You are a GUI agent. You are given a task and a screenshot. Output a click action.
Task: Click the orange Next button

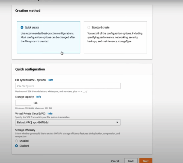[146, 161]
